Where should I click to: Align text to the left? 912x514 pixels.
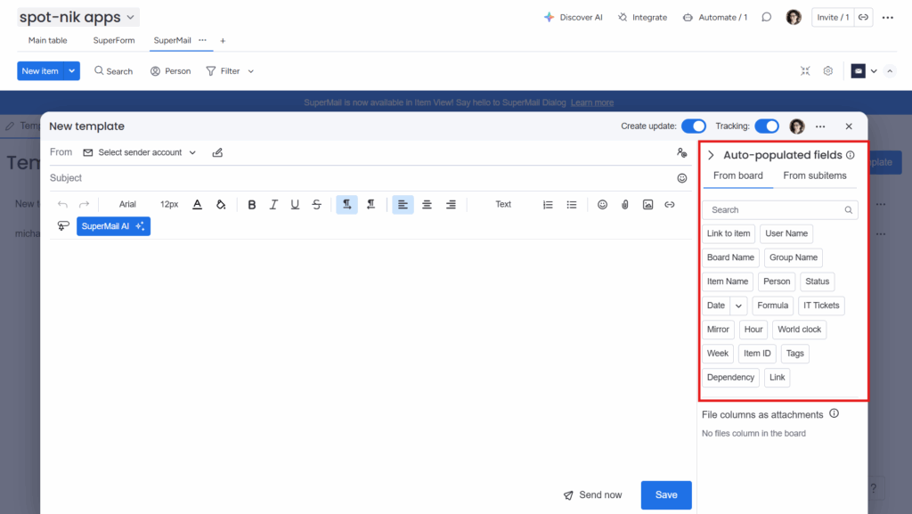[403, 204]
